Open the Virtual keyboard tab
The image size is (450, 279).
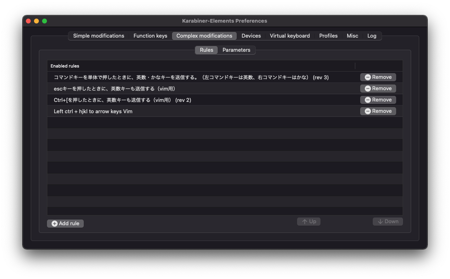point(290,36)
